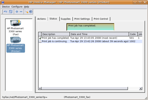Sort by the Date and Time column header

pyautogui.click(x=99, y=34)
